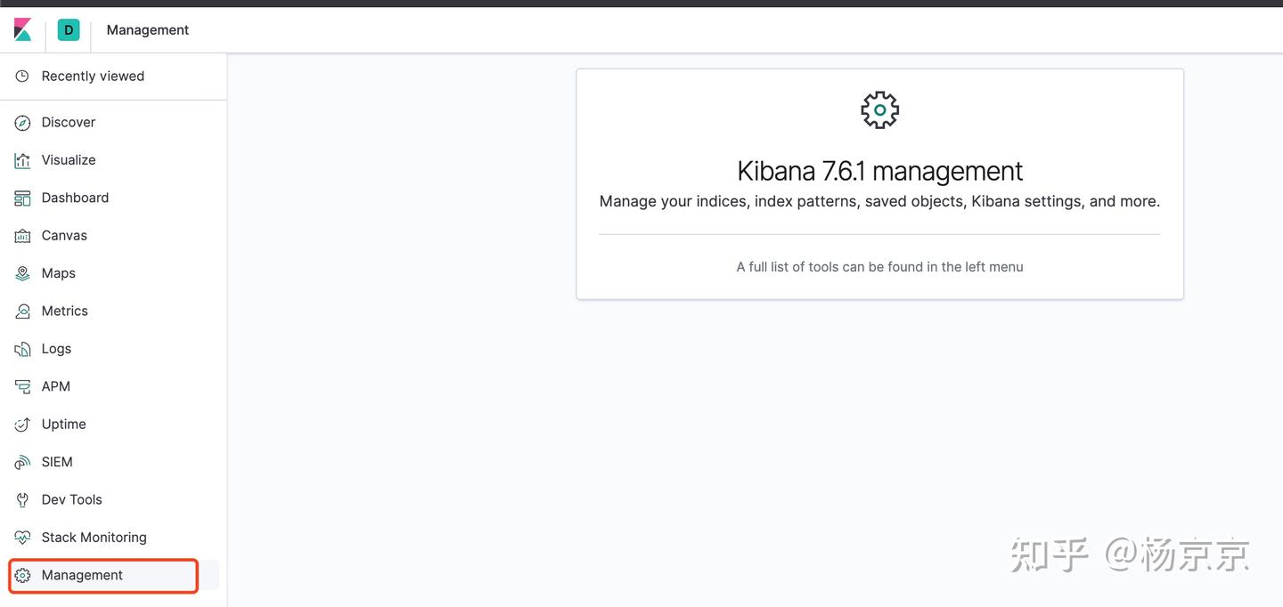1283x607 pixels.
Task: Click the APM icon
Action: (x=22, y=385)
